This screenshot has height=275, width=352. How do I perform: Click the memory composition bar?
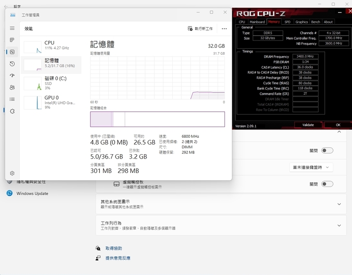point(157,119)
